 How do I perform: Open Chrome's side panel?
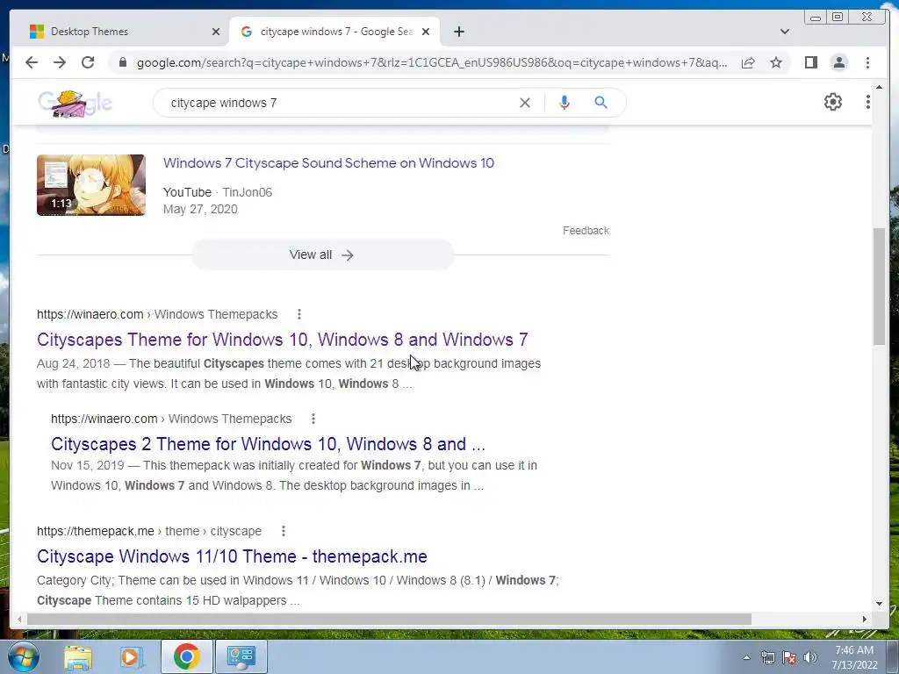pyautogui.click(x=810, y=62)
